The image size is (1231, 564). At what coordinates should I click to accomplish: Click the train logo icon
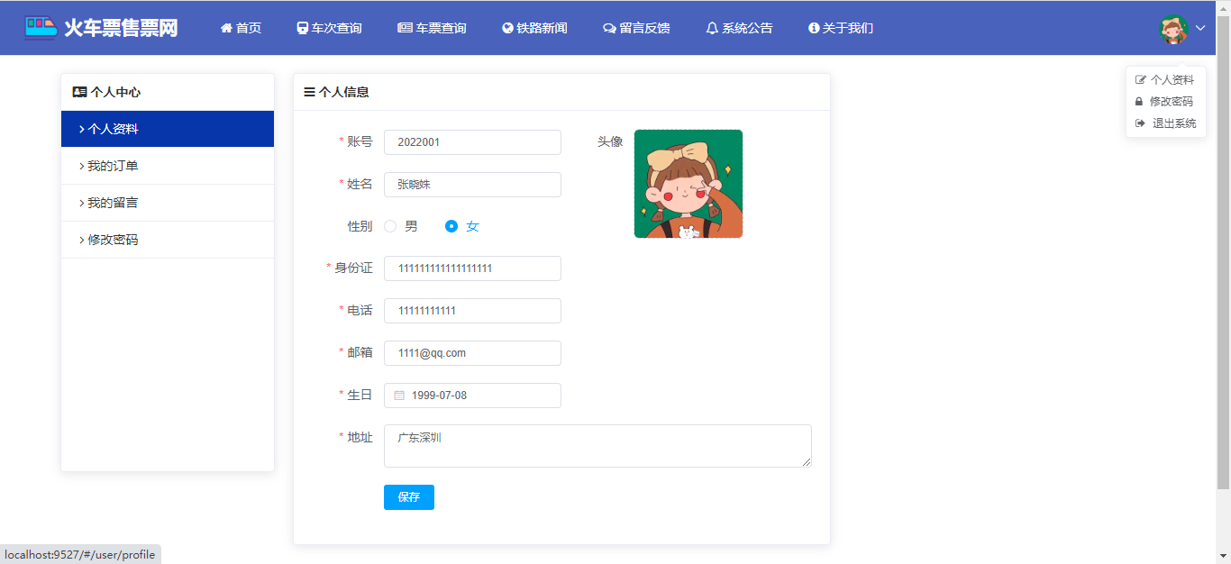pyautogui.click(x=41, y=27)
